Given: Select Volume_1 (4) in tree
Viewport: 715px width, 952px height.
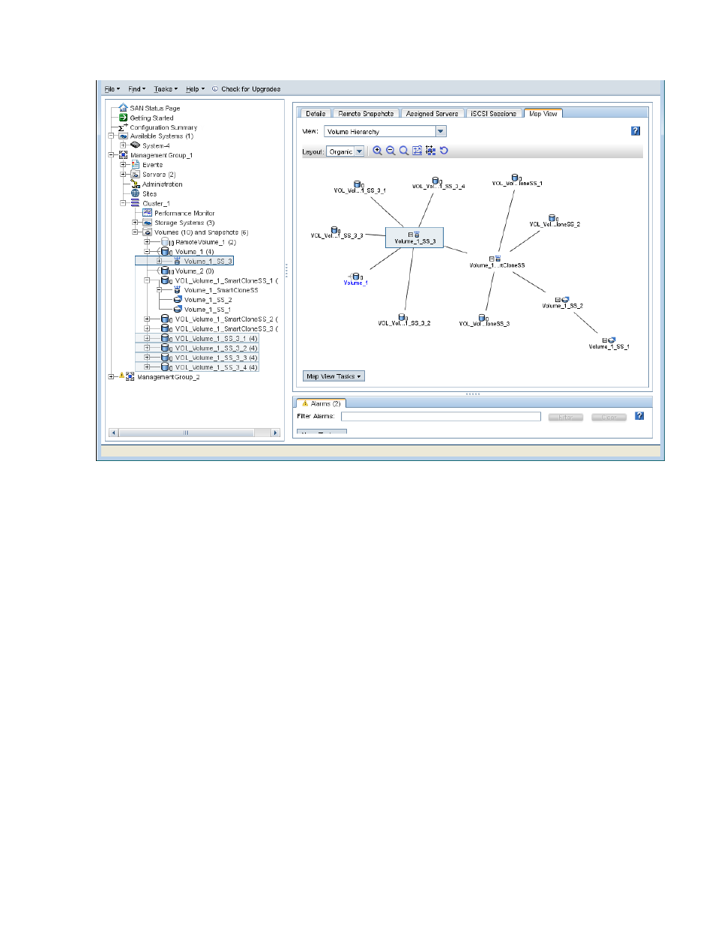Looking at the screenshot, I should pos(194,252).
